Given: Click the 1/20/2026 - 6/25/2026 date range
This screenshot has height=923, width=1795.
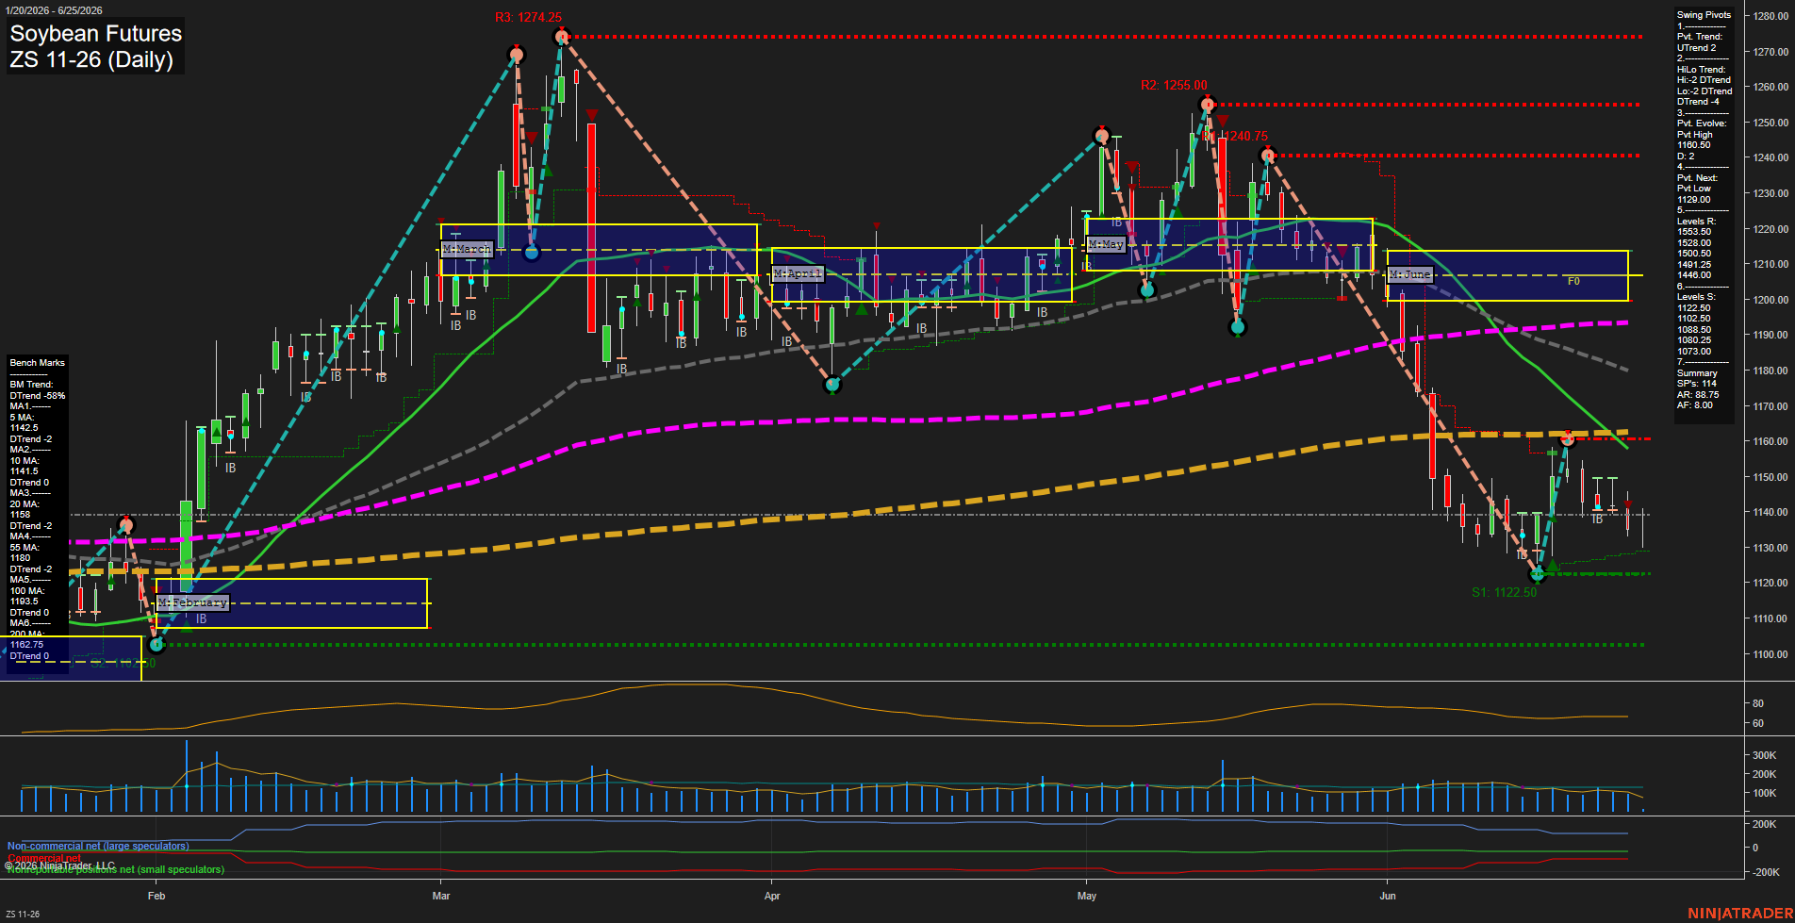Looking at the screenshot, I should [x=53, y=10].
